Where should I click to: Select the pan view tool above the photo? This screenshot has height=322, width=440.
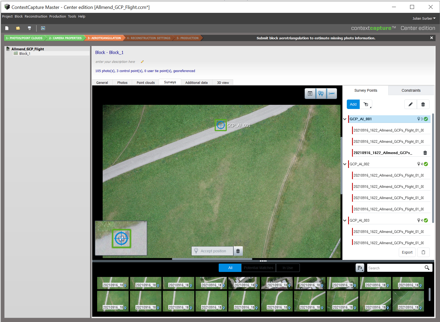click(310, 93)
